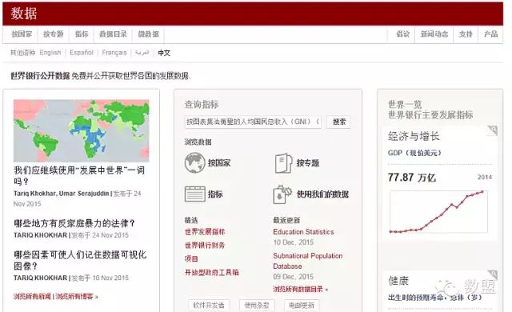This screenshot has height=312, width=512.
Task: Click corner tag icon on 经济与增长 card
Action: (493, 130)
